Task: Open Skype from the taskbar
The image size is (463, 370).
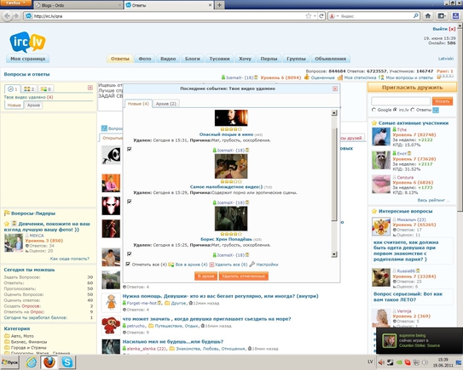Action: point(67,362)
